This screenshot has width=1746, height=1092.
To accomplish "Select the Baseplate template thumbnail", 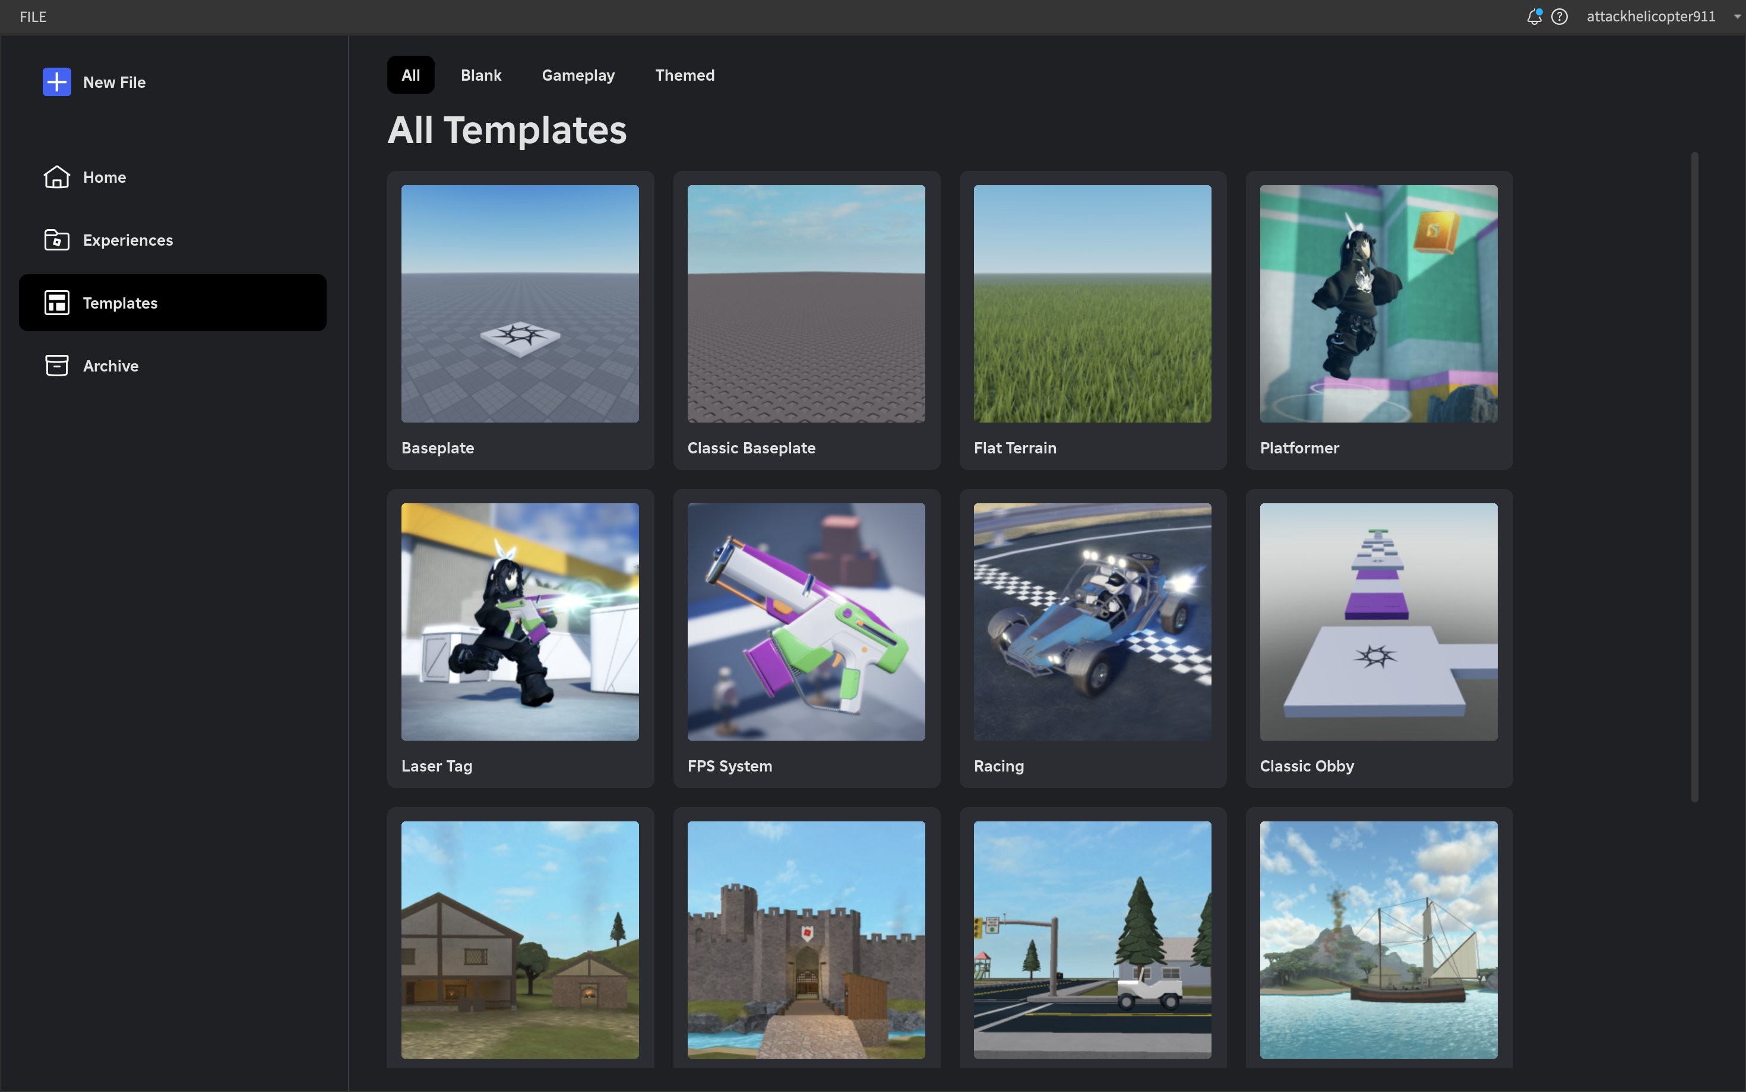I will click(520, 303).
